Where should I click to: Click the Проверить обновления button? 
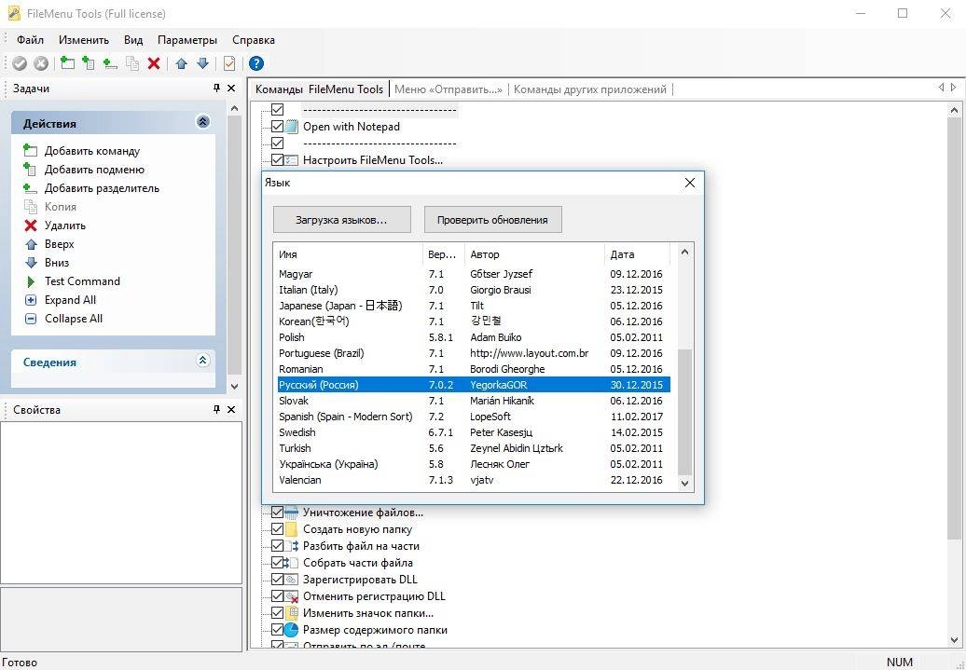493,220
